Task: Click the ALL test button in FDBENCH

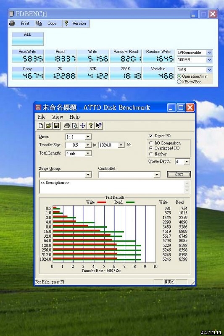Action: click(x=28, y=39)
